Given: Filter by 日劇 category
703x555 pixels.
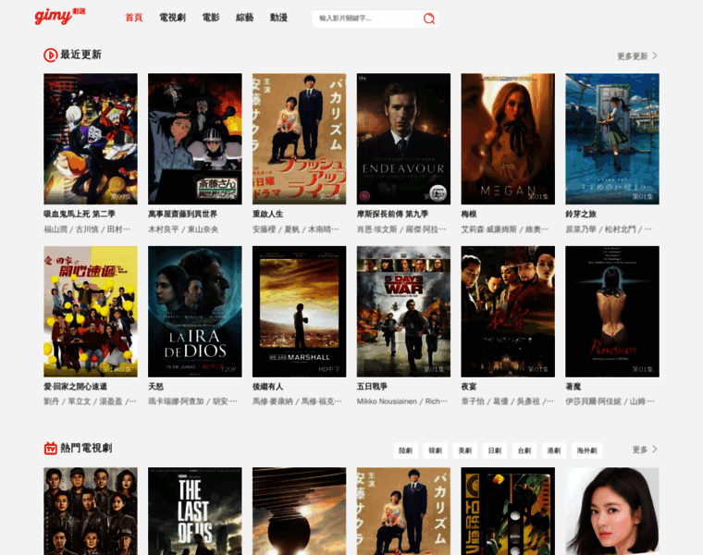Looking at the screenshot, I should tap(495, 450).
